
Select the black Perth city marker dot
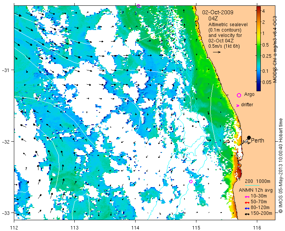(249, 138)
